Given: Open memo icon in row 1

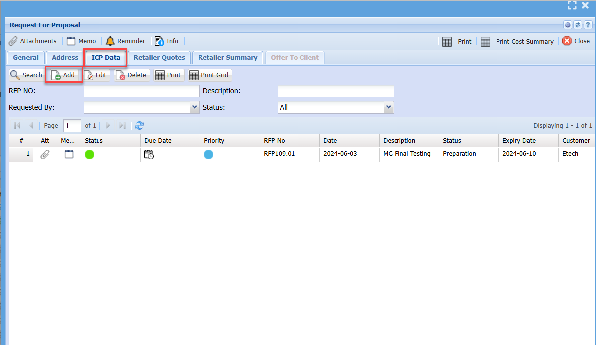Looking at the screenshot, I should pyautogui.click(x=69, y=154).
